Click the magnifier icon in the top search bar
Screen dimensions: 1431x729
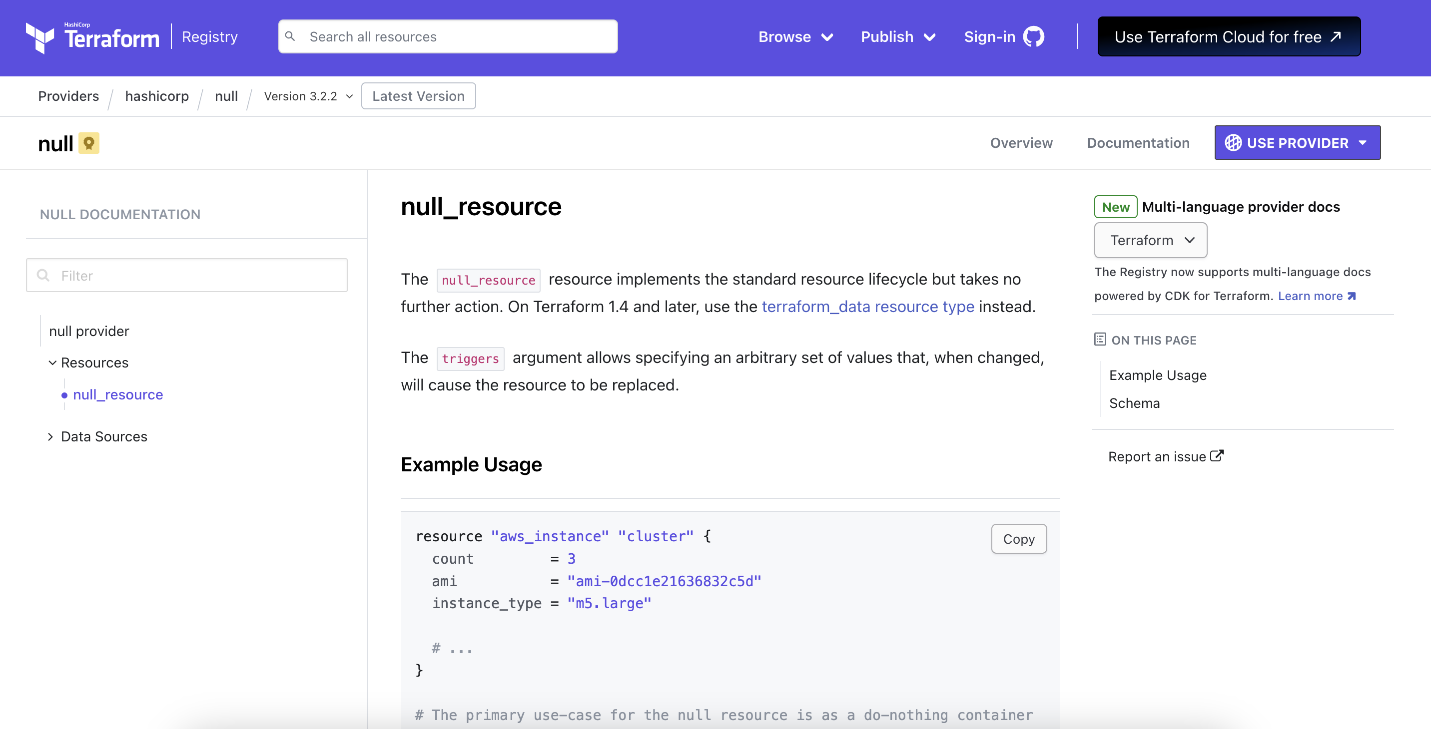pos(290,36)
